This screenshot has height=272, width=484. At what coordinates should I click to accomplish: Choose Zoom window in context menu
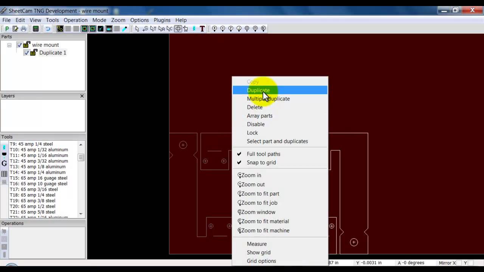(279, 212)
